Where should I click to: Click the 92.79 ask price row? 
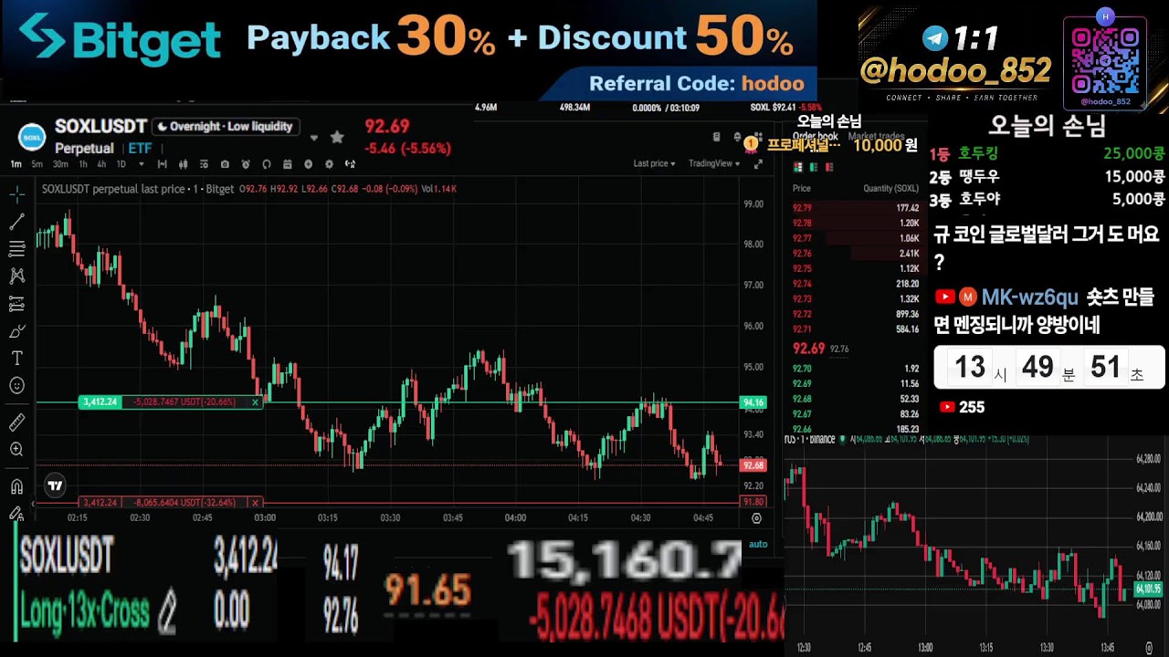click(x=856, y=208)
